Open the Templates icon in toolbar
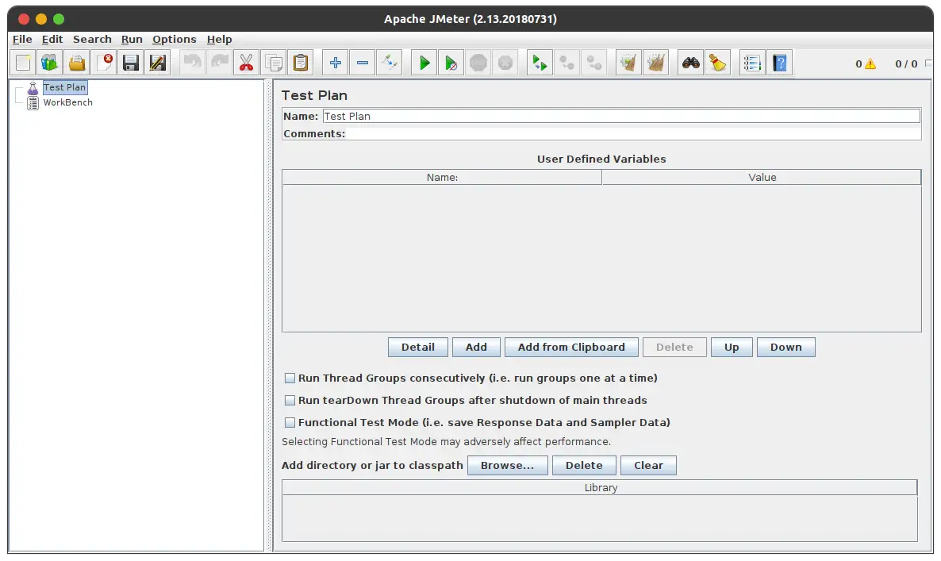941x561 pixels. point(50,63)
